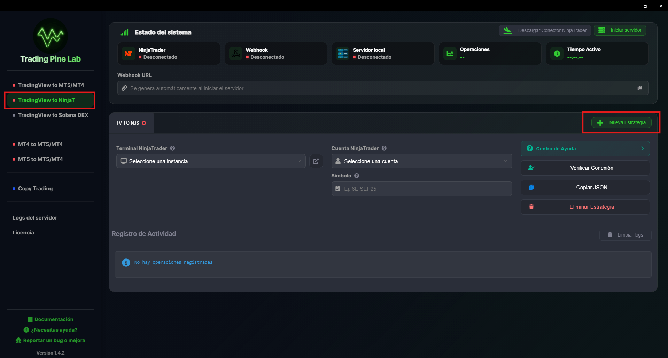Click the clipboard icon on Copiar JSON
668x358 pixels.
pos(531,187)
